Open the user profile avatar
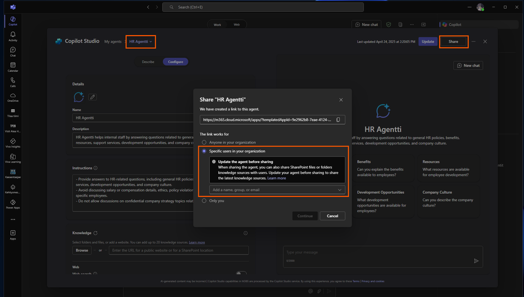Viewport: 524px width, 297px height. (x=480, y=7)
